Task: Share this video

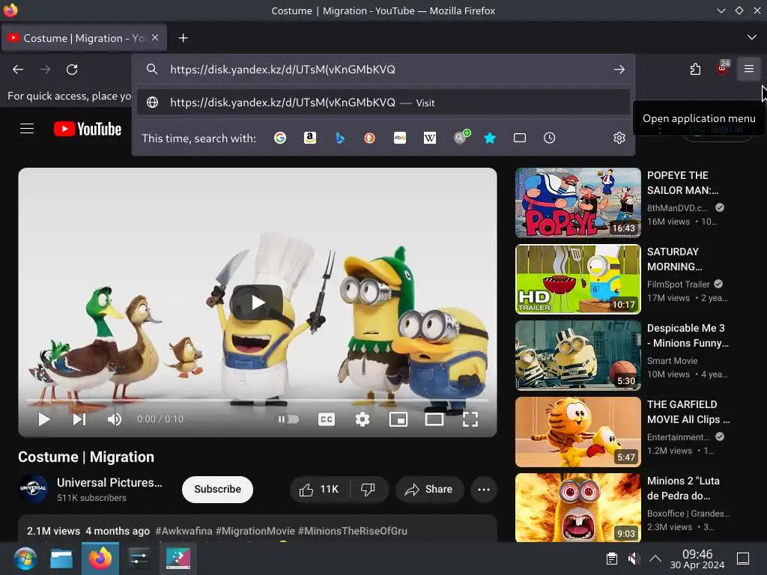Action: pos(429,490)
